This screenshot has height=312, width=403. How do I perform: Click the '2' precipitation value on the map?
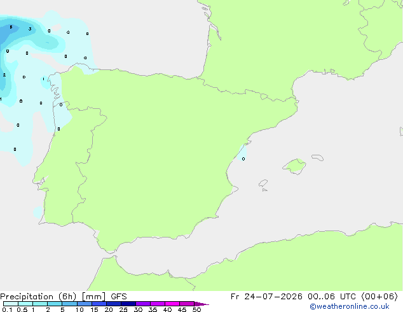click(x=4, y=75)
